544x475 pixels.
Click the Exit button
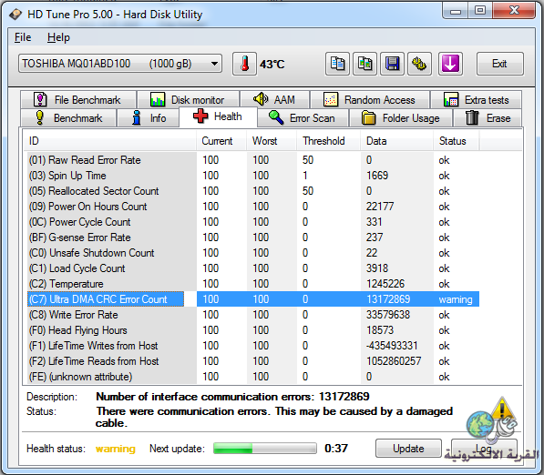499,64
